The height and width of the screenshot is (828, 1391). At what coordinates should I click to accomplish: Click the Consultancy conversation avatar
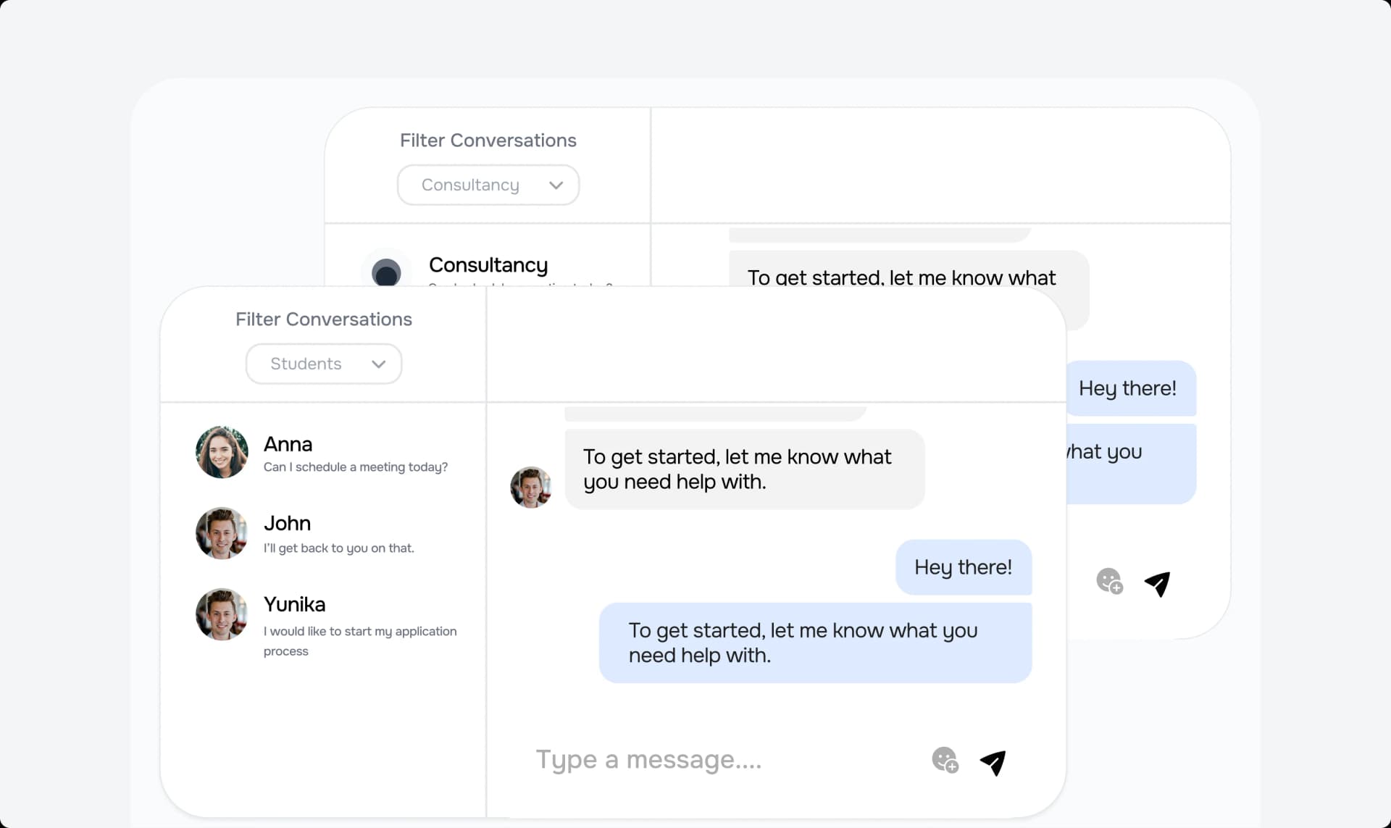[386, 272]
